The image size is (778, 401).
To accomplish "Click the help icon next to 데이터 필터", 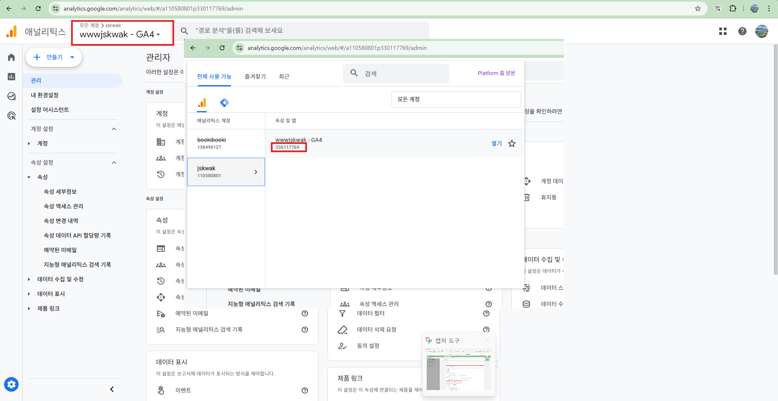I will coord(486,313).
